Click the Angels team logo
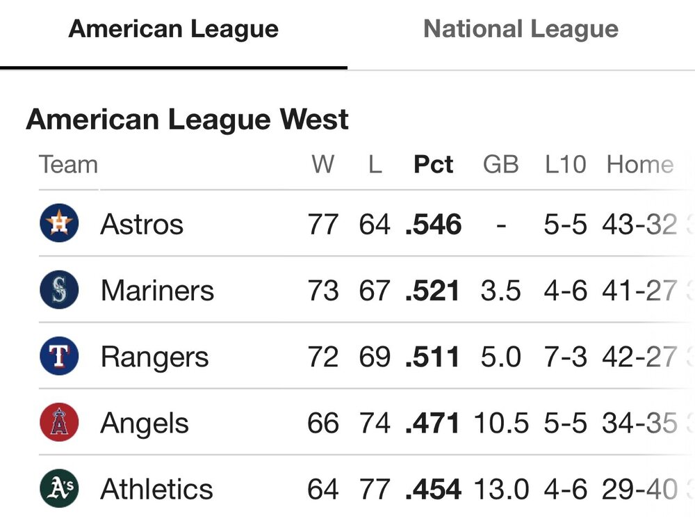This screenshot has height=532, width=695. (x=59, y=423)
